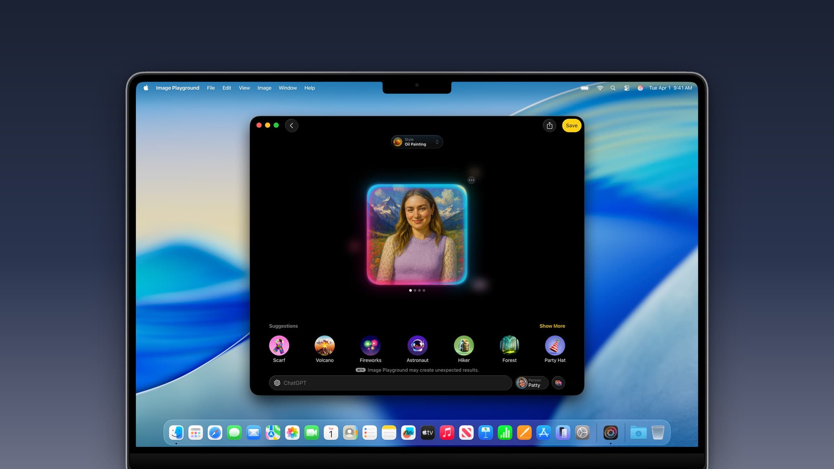Open the Trash in the Dock

tap(658, 433)
